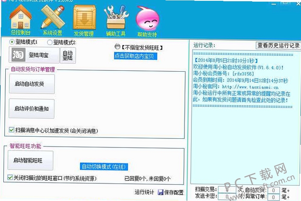
Task: Click the 2014年8月5日 timestamp line
Action: pos(226,60)
